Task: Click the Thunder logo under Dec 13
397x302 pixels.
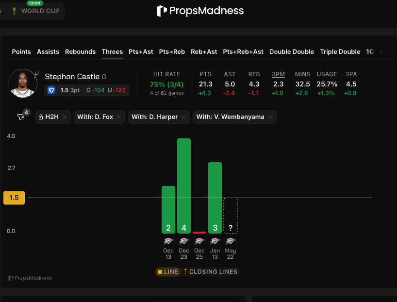Action: (x=168, y=241)
